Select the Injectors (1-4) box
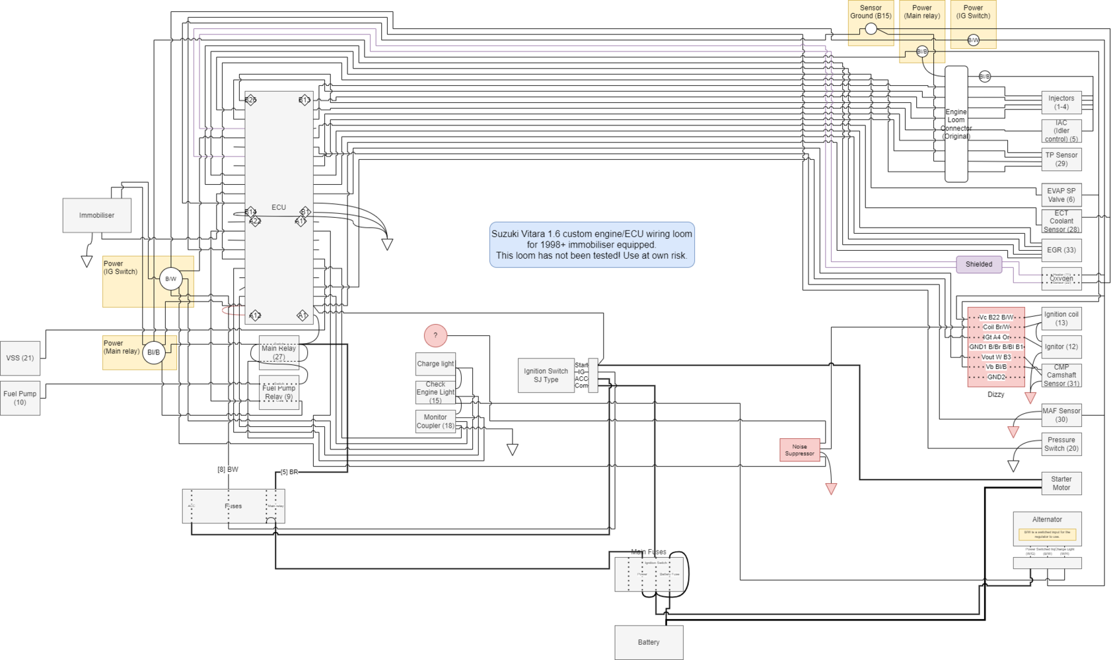Image resolution: width=1111 pixels, height=660 pixels. (1061, 102)
